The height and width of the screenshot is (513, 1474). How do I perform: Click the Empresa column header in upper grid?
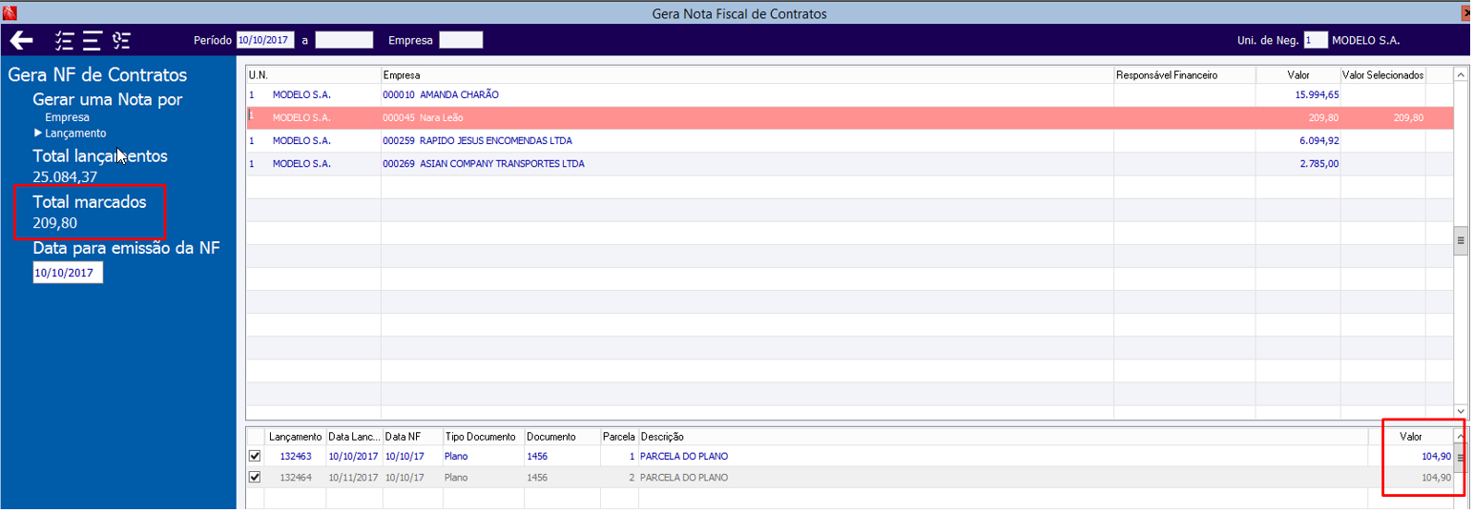[x=747, y=74]
